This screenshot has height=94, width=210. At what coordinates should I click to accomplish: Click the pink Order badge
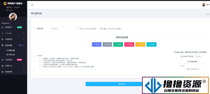[19, 60]
